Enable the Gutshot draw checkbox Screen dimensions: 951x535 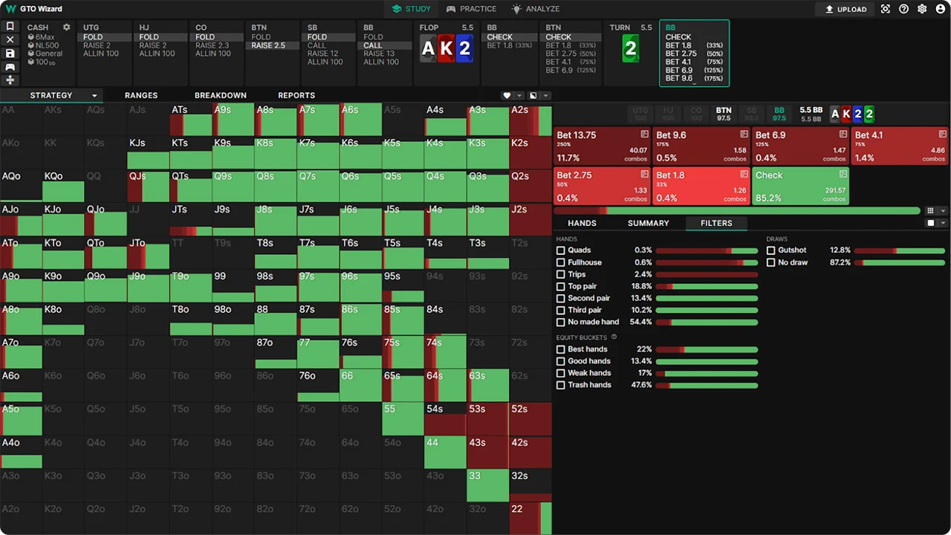click(771, 250)
